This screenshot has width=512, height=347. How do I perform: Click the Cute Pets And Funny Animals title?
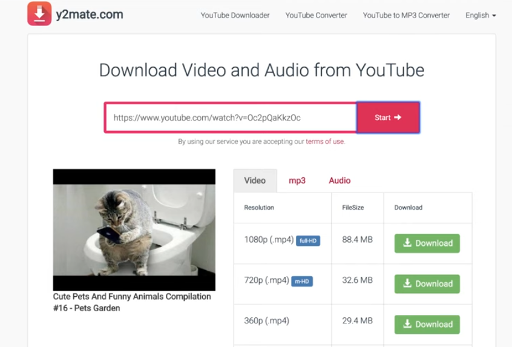[x=132, y=302]
